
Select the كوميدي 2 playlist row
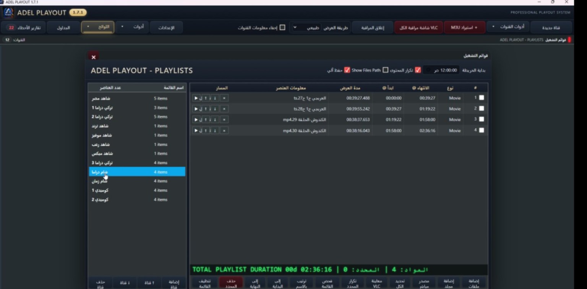coord(137,200)
